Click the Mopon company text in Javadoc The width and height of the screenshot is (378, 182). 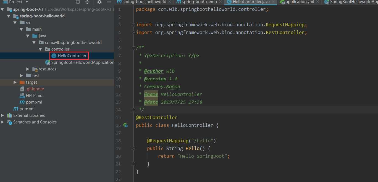tap(173, 86)
